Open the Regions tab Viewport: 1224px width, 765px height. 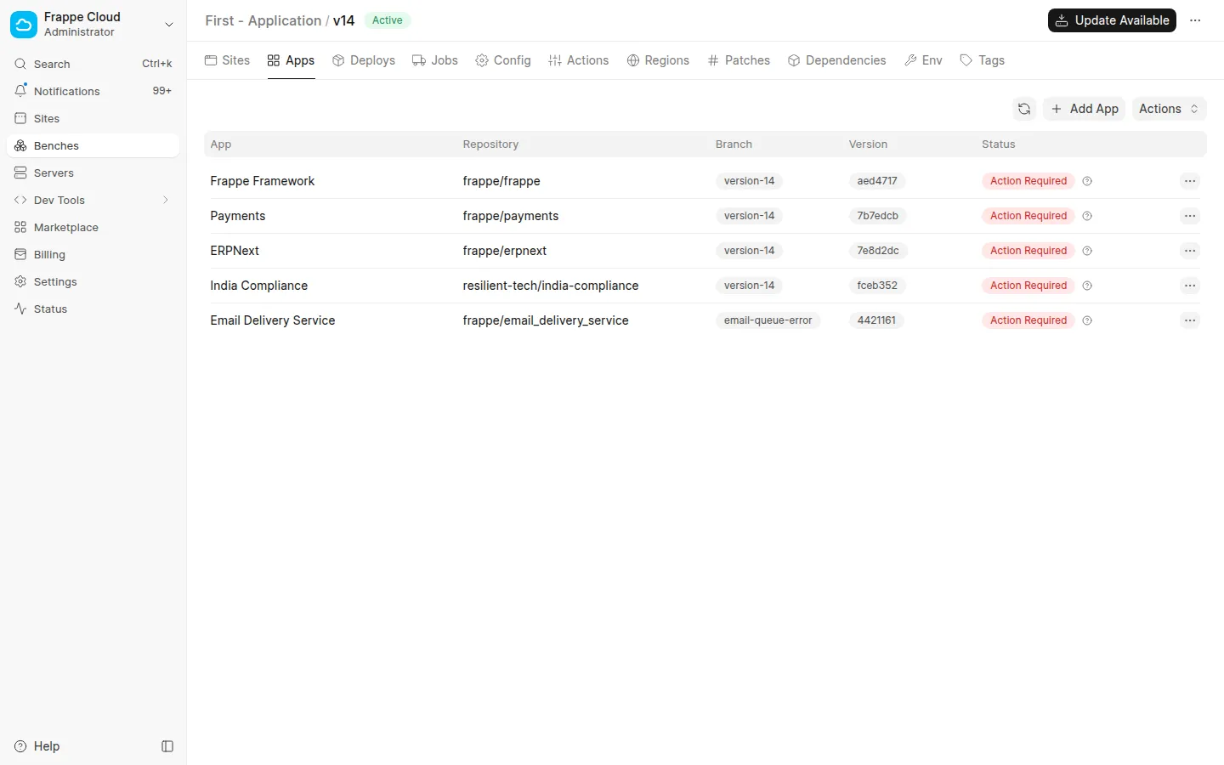(658, 60)
